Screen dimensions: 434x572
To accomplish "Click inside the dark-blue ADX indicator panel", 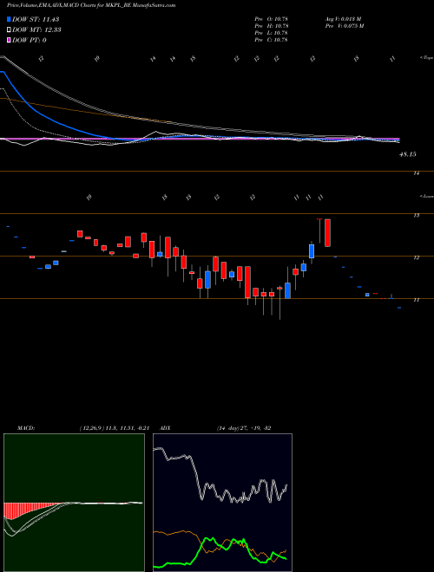I will 222,503.
